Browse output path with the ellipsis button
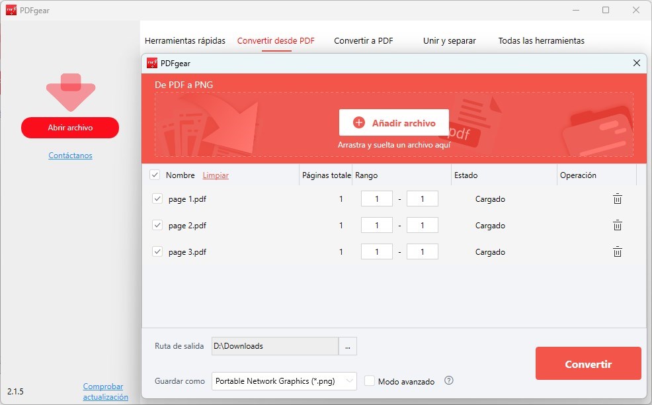Image resolution: width=652 pixels, height=405 pixels. pos(348,346)
